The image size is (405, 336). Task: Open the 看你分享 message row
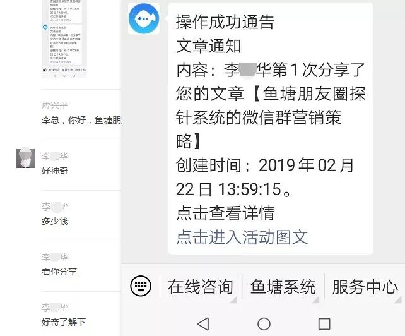pos(81,266)
